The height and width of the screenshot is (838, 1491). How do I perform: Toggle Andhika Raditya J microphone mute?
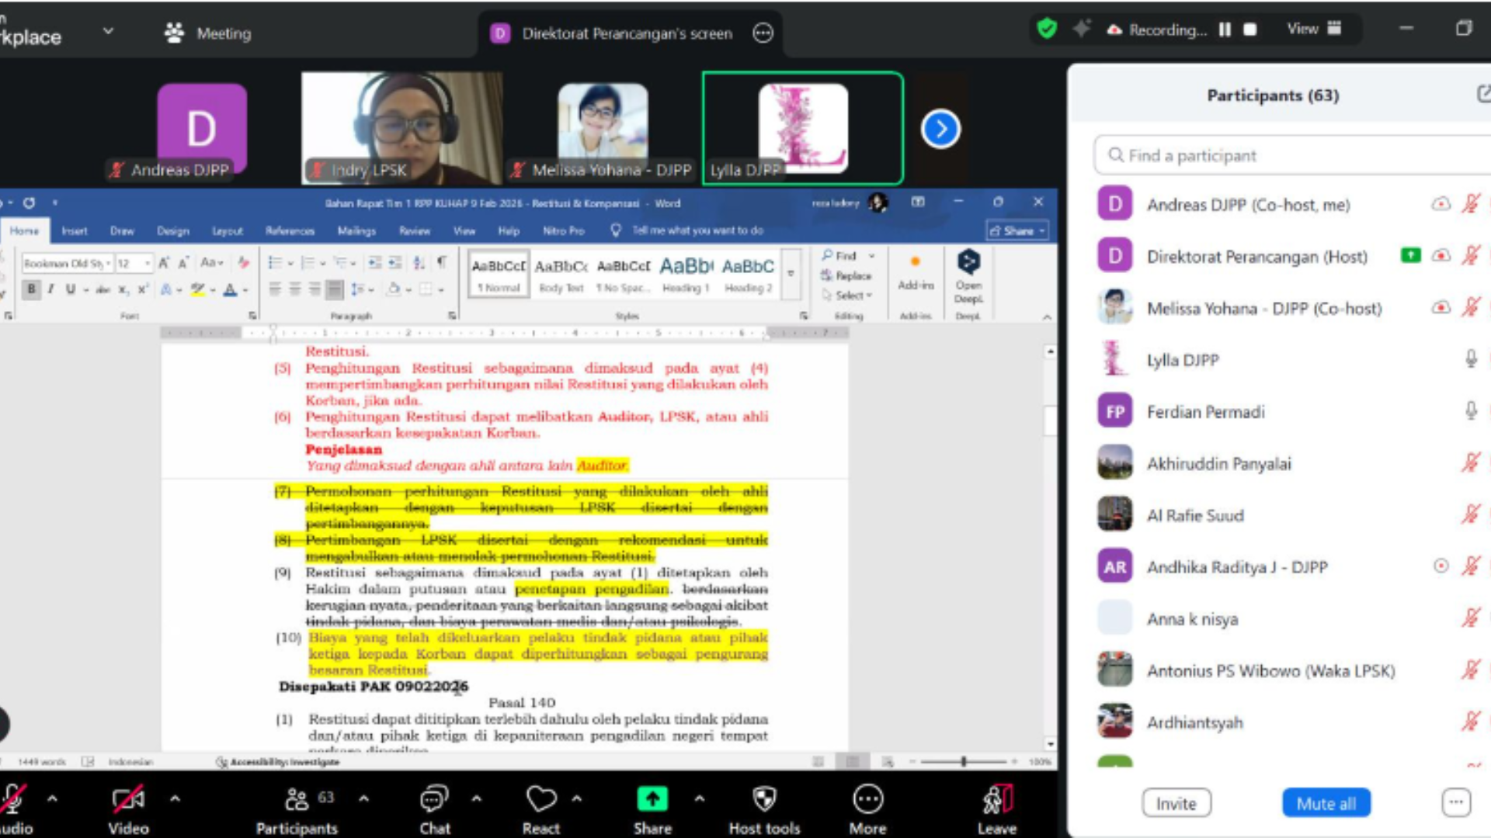tap(1470, 566)
